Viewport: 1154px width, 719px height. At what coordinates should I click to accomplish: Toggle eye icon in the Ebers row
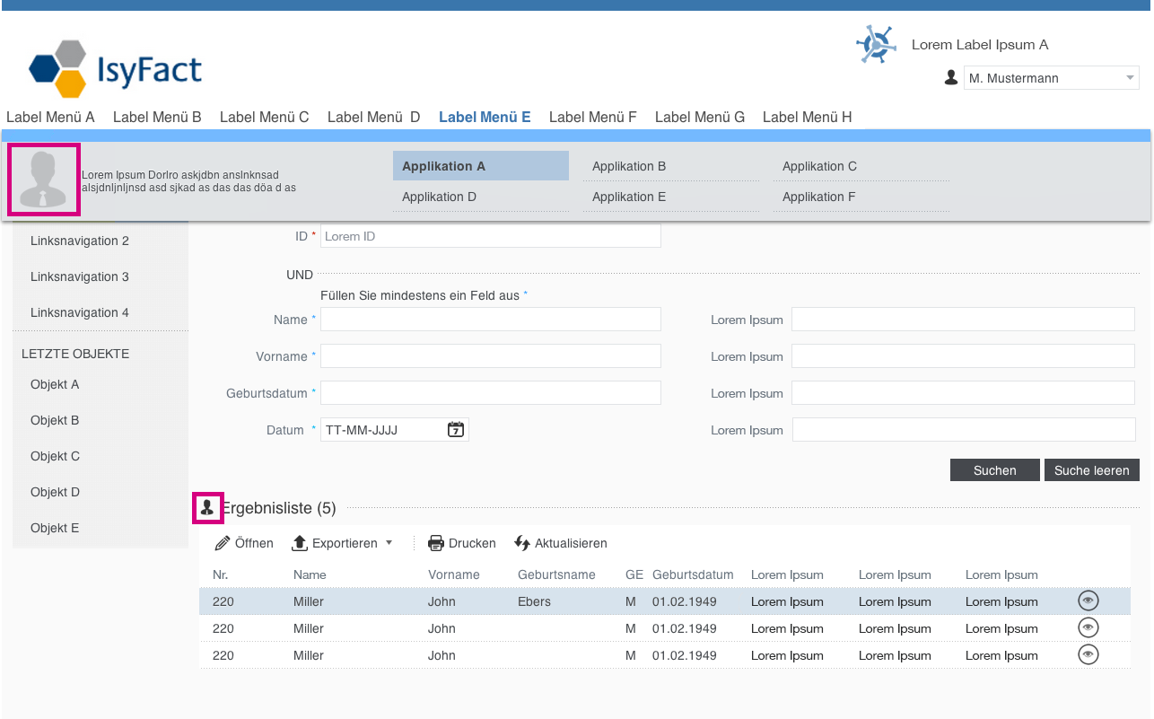tap(1088, 601)
